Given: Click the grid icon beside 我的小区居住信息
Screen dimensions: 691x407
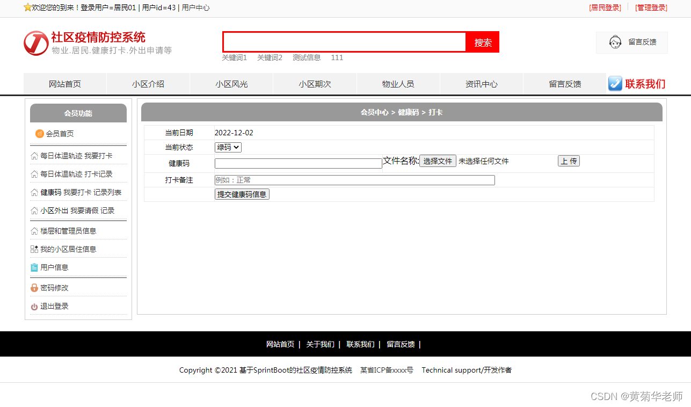Looking at the screenshot, I should point(34,250).
